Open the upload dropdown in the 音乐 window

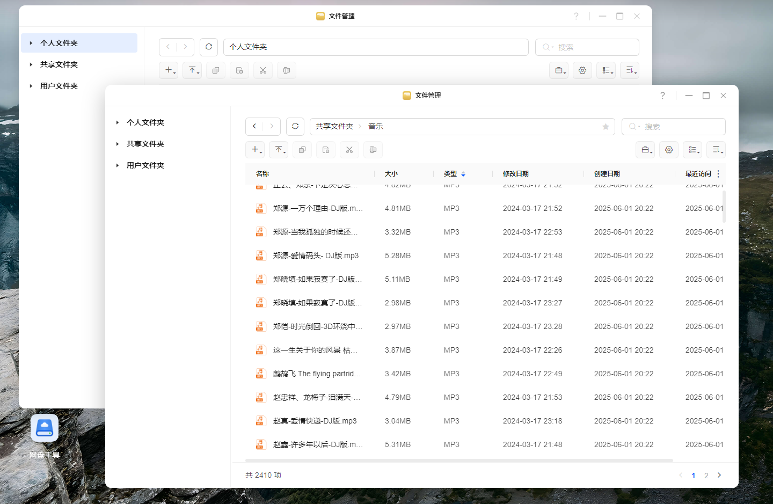point(279,150)
